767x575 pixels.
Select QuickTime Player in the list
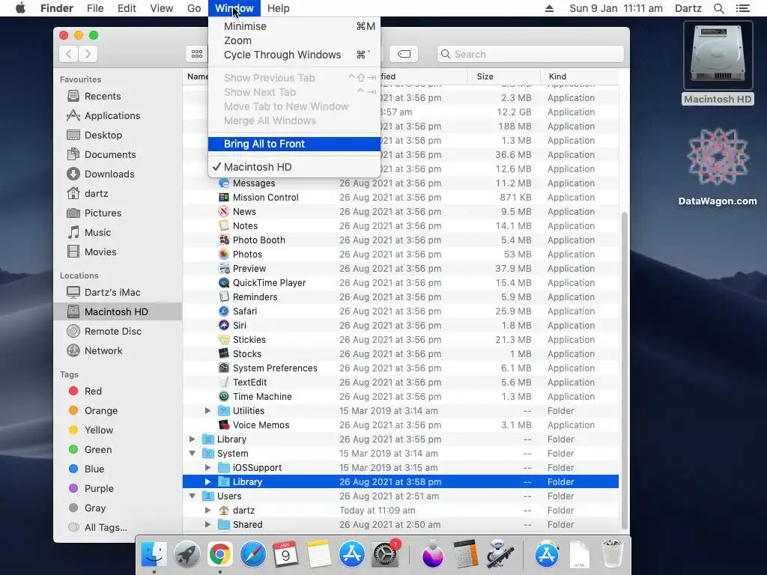coord(401,282)
